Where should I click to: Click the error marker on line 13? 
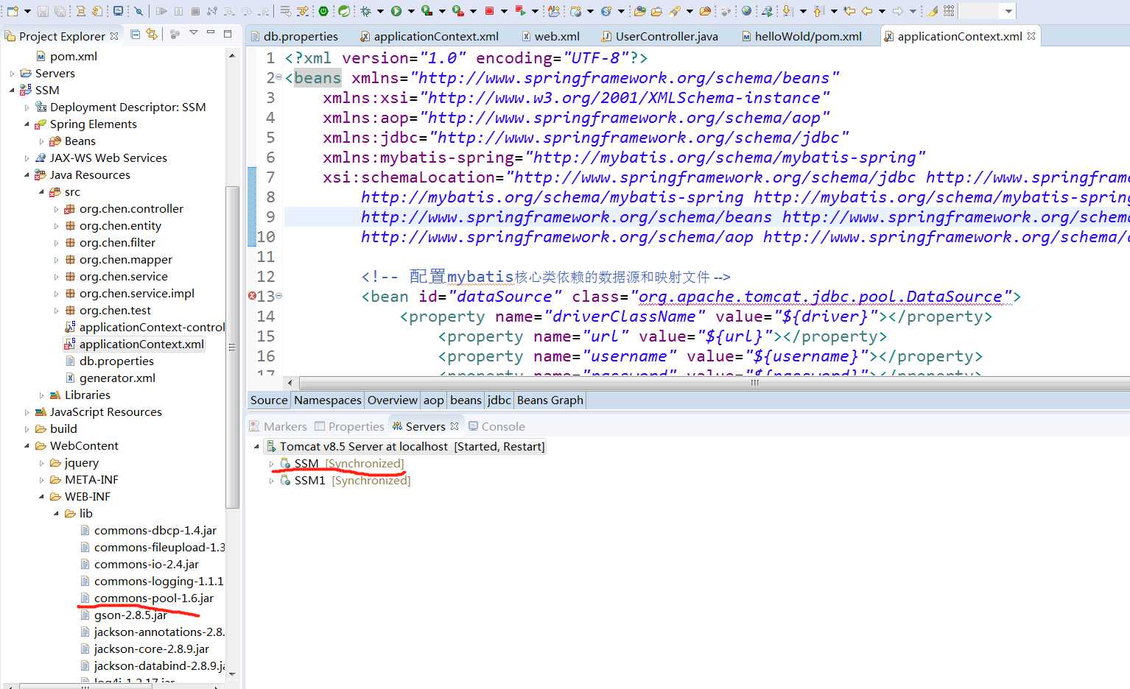tap(252, 296)
